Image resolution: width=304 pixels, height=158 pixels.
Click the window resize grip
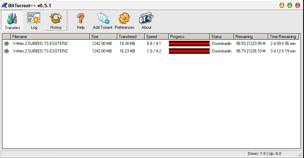(300, 154)
